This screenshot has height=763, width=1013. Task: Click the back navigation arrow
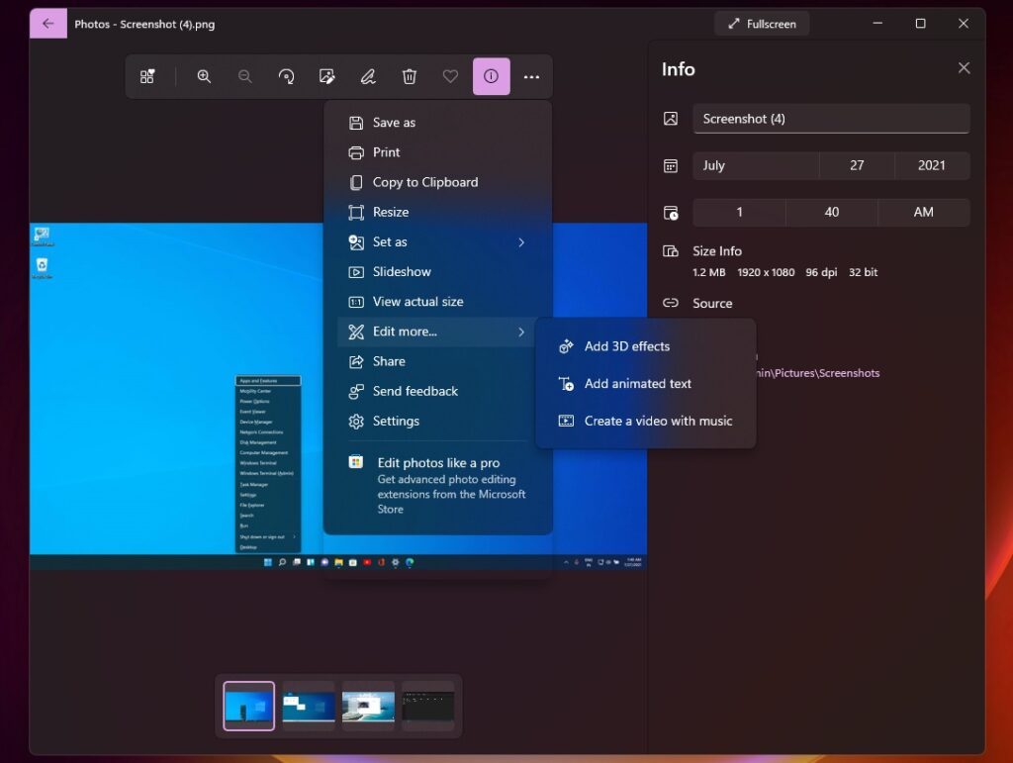(x=47, y=22)
